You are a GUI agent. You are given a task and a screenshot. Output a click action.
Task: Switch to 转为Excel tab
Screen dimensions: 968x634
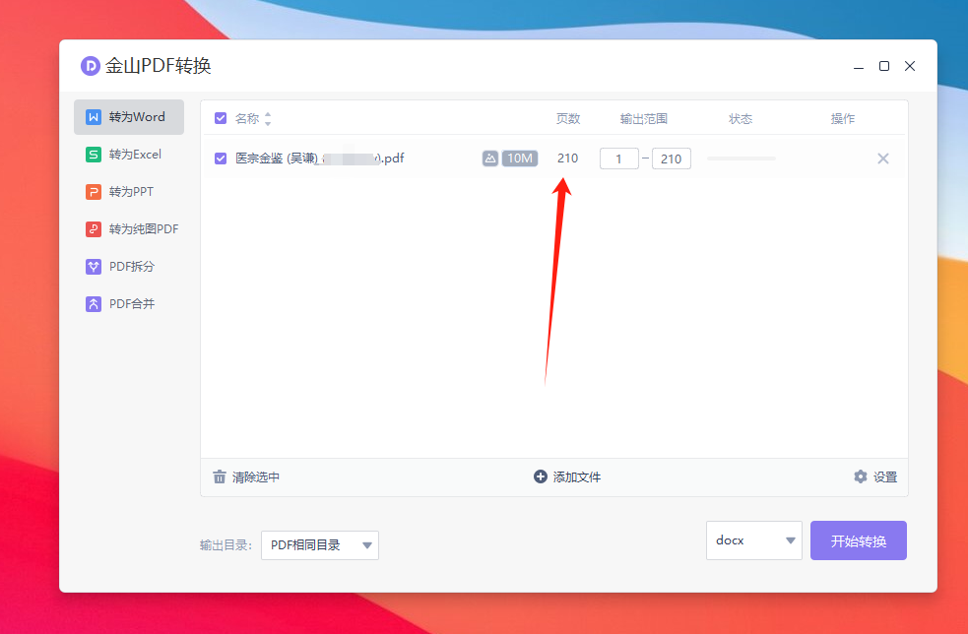tap(129, 155)
